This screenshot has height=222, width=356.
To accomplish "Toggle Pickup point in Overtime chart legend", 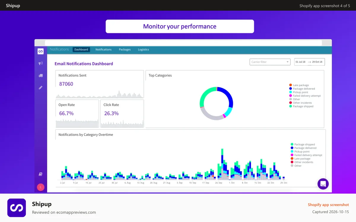I will (300, 152).
